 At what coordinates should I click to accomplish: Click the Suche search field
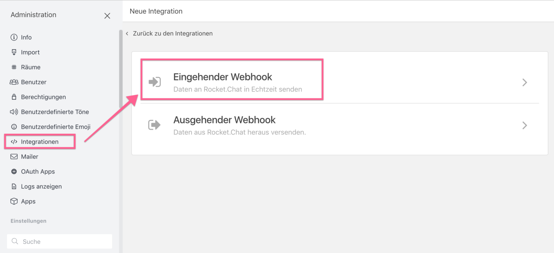tap(59, 241)
